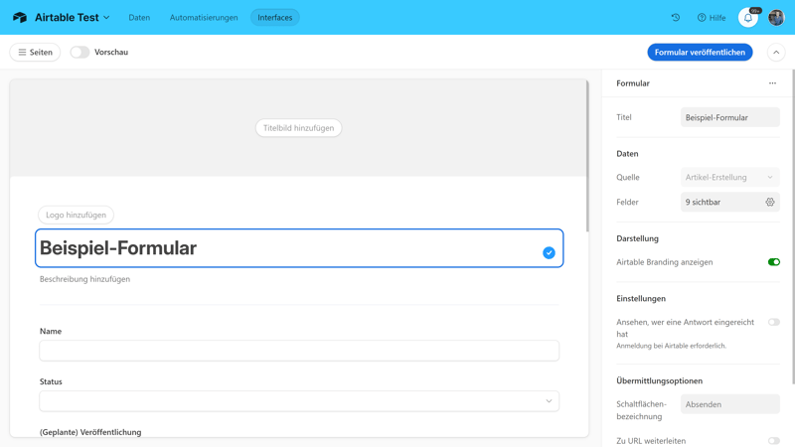Screen dimensions: 795x447
Task: Open Hilfe help menu
Action: pos(712,17)
